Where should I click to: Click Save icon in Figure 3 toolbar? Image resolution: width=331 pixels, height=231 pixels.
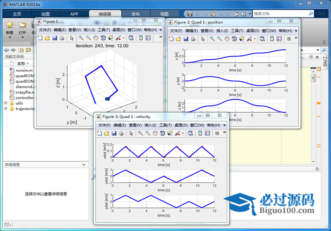[114, 134]
